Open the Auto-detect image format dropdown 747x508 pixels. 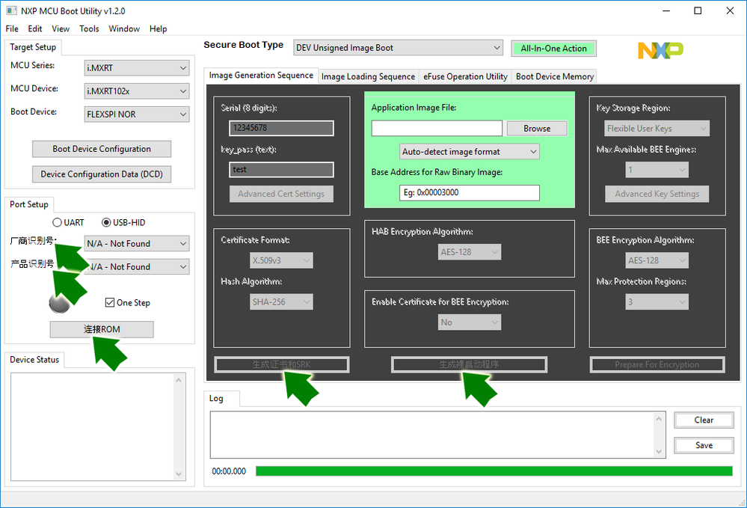click(x=470, y=152)
